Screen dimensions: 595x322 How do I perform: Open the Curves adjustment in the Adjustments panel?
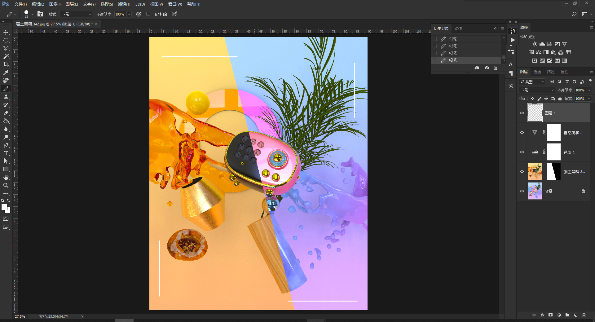coord(549,44)
